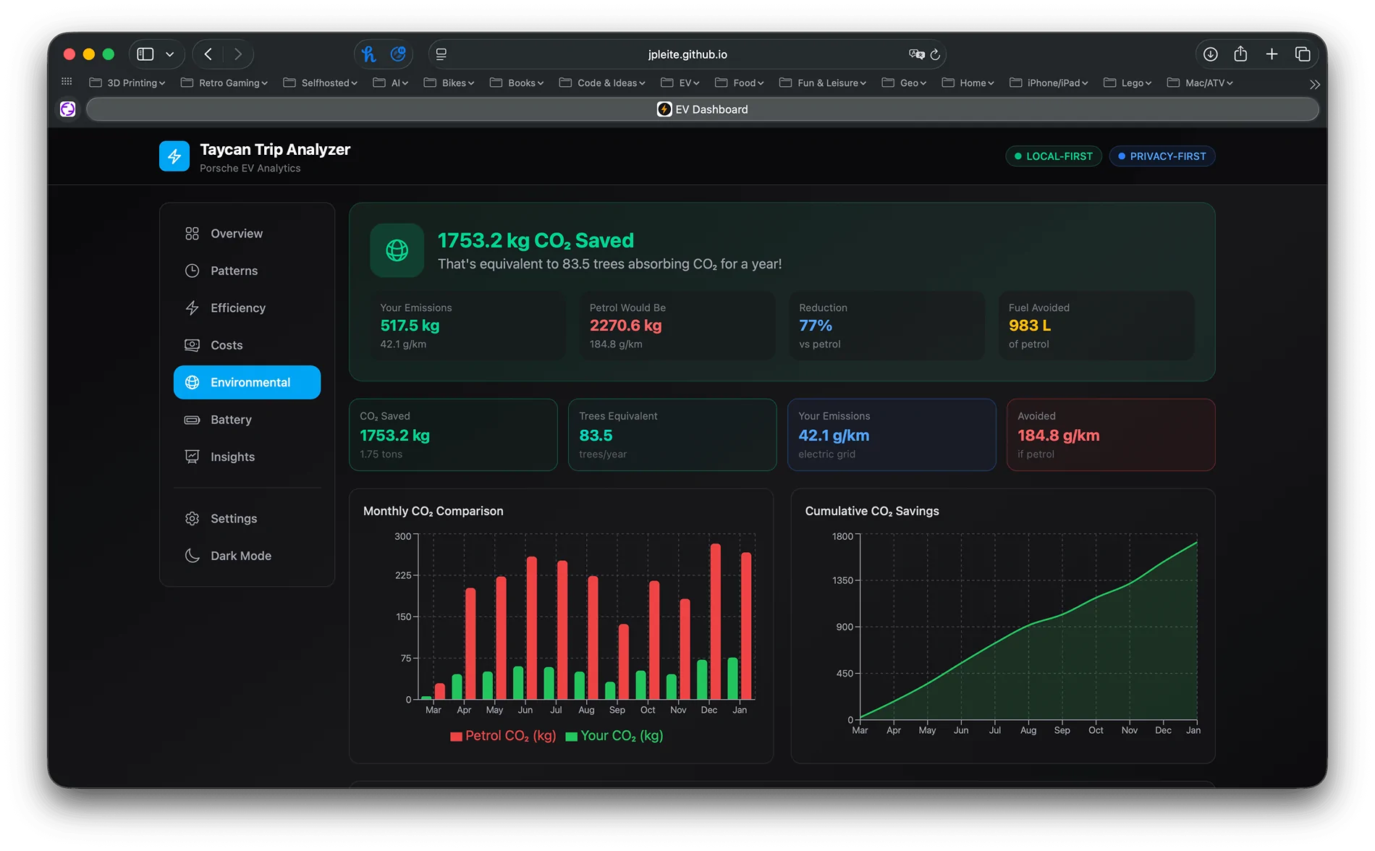Open the Insights section
This screenshot has height=851, width=1375.
click(x=232, y=457)
